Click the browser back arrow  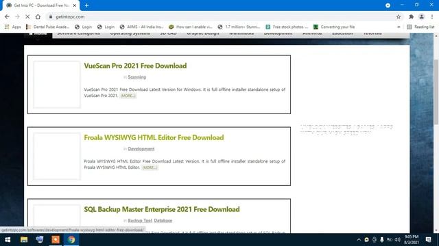pyautogui.click(x=7, y=16)
